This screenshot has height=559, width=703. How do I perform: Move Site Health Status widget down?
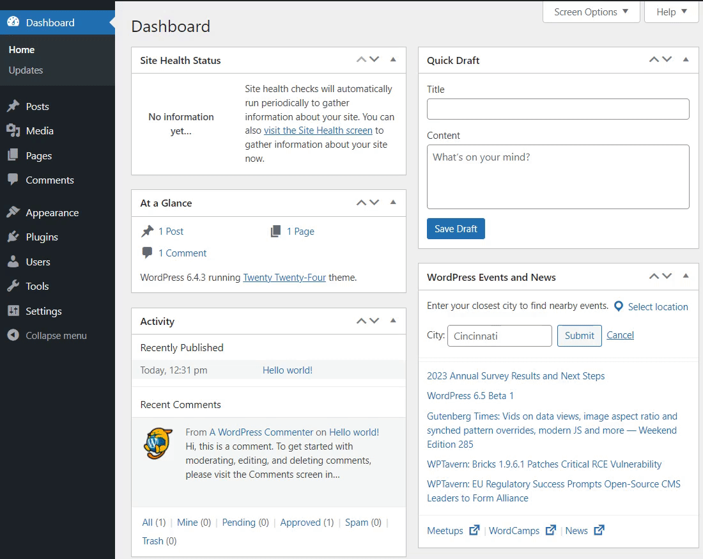[375, 59]
